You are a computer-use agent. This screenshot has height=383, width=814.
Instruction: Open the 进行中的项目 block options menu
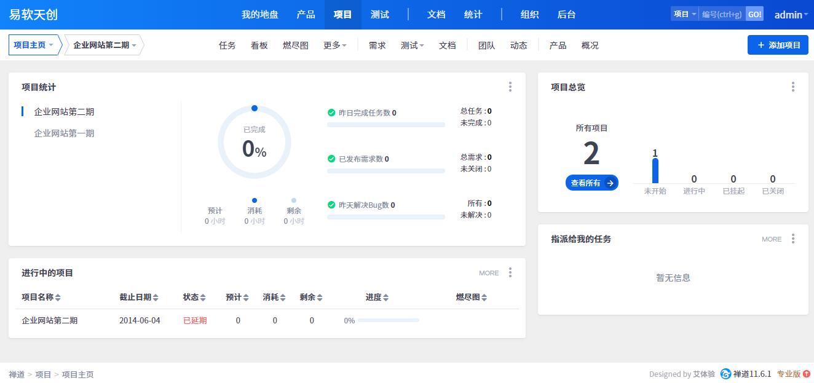coord(510,272)
